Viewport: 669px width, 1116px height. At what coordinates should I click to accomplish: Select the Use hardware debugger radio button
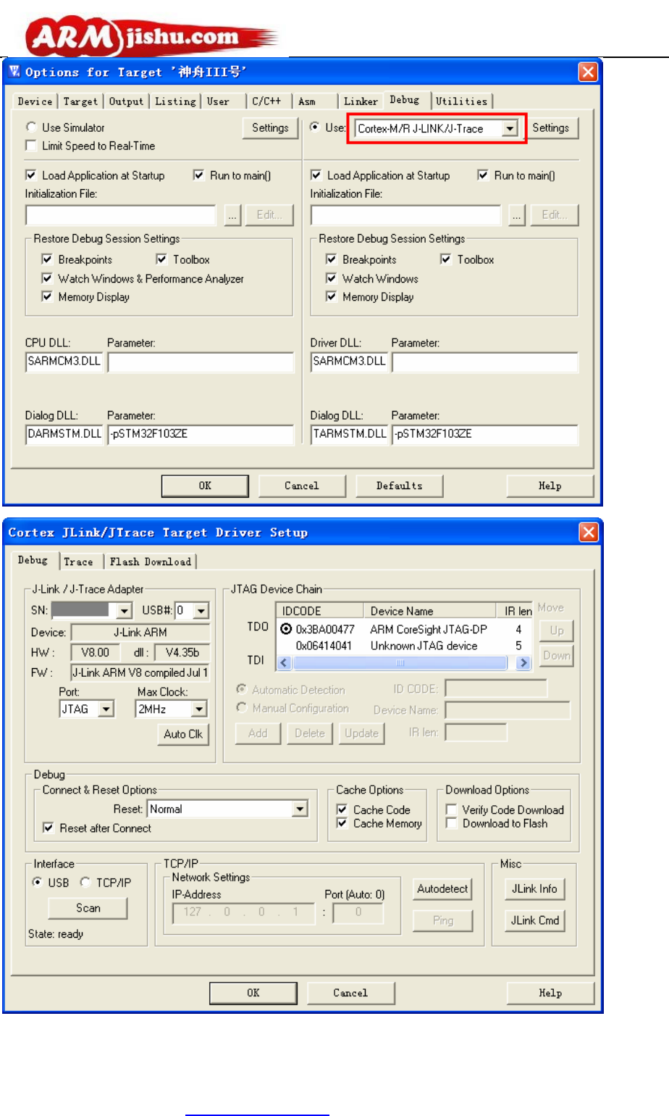tap(315, 128)
